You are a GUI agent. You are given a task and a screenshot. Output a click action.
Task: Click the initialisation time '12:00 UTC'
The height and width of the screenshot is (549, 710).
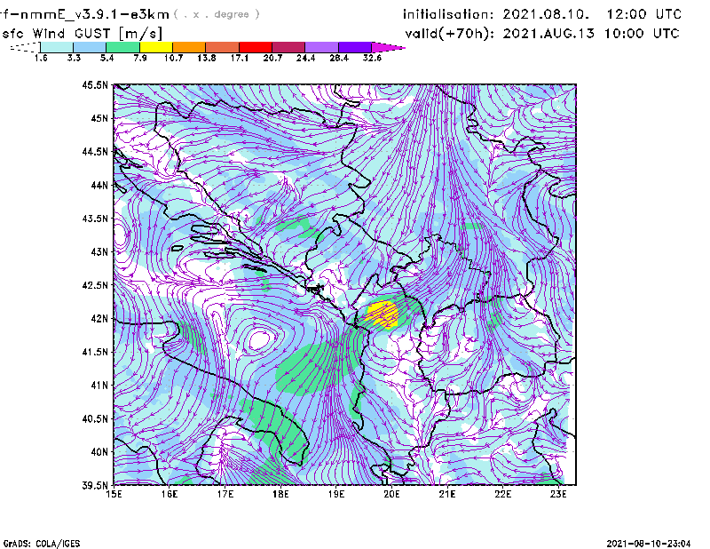pos(644,14)
